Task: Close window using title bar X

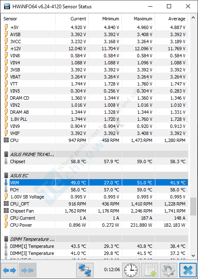Action: 188,6
